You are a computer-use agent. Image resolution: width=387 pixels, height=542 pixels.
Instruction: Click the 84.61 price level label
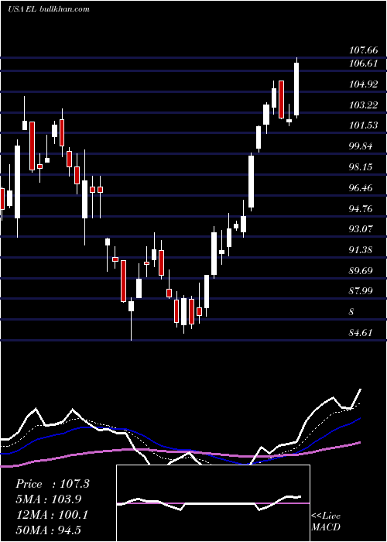(361, 333)
